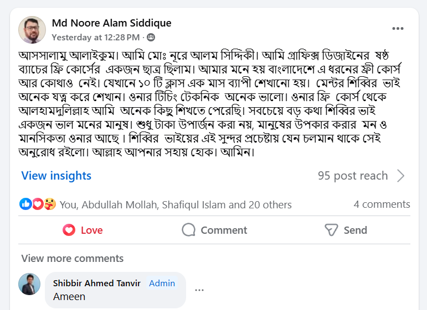This screenshot has width=427, height=310.
Task: Click the post audience icon beside timestamp
Action: [151, 38]
